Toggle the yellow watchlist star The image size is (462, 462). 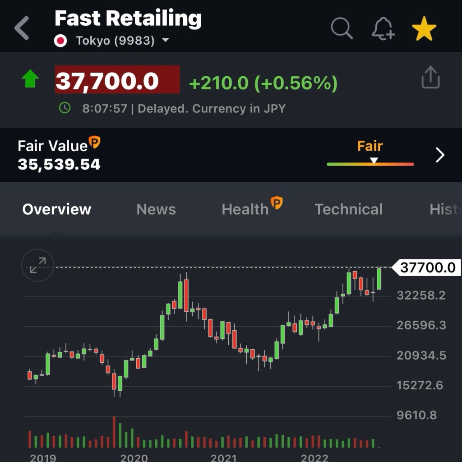tap(424, 29)
